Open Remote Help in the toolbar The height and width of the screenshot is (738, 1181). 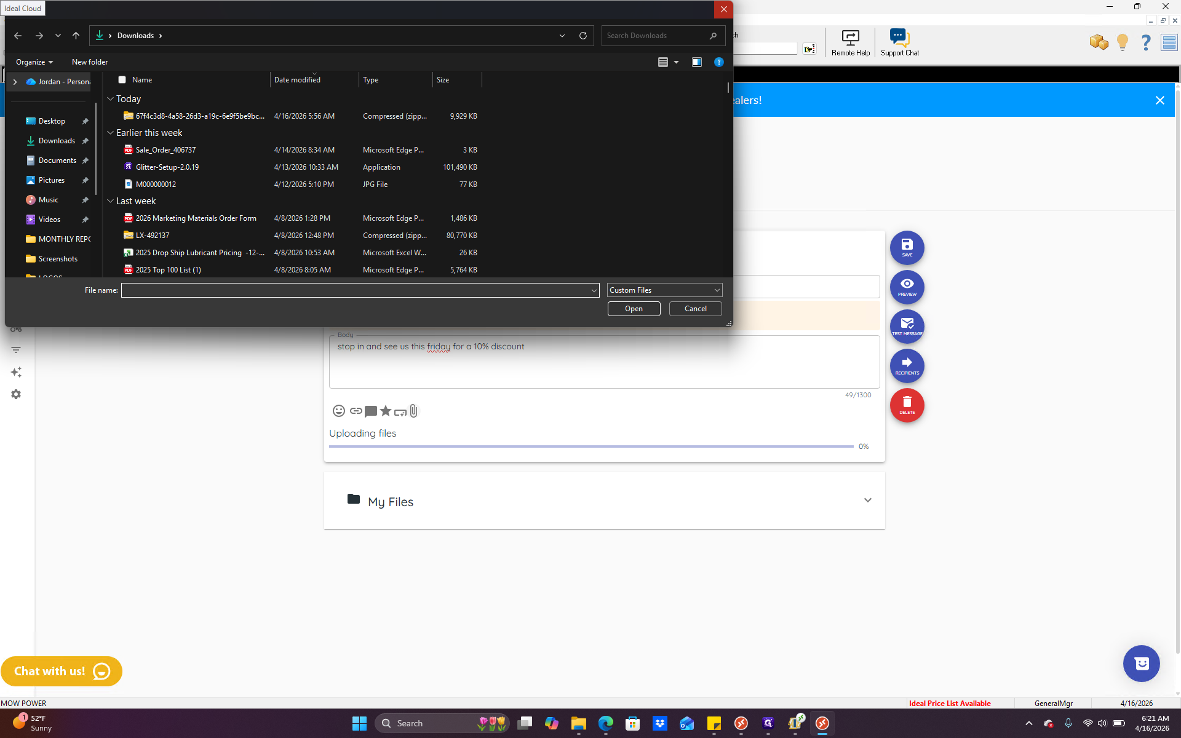click(851, 42)
